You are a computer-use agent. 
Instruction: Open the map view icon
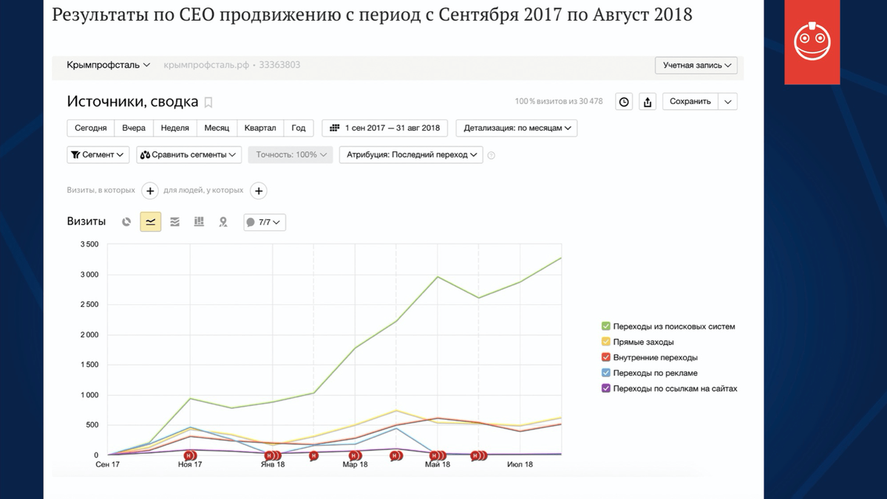(x=223, y=221)
